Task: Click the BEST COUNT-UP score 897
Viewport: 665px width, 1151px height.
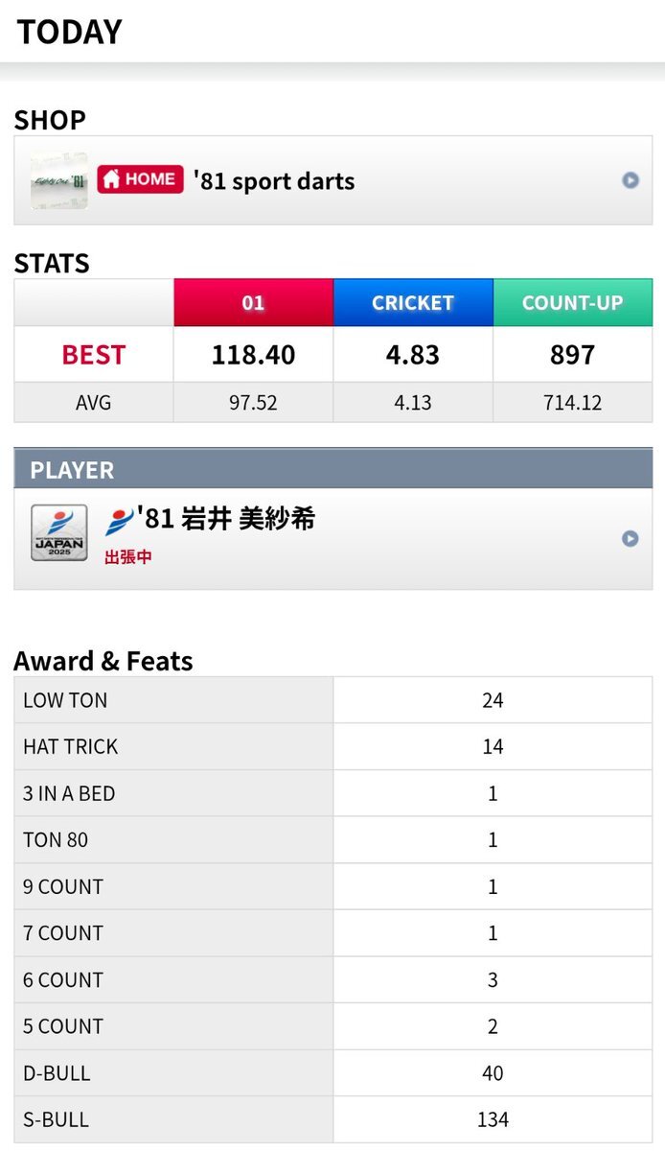Action: point(572,355)
